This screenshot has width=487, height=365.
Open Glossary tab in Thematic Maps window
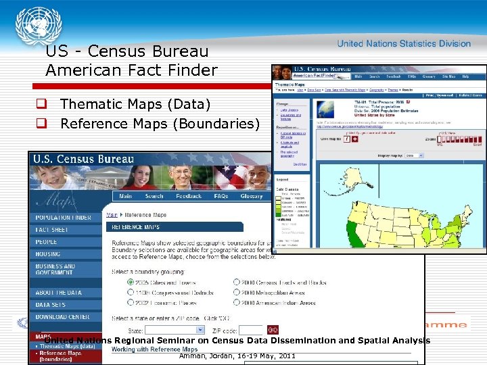coord(429,76)
